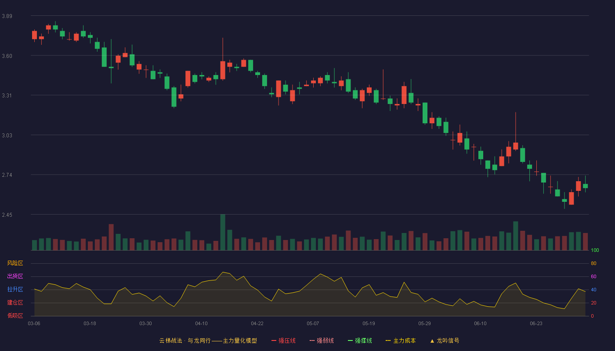Select the 低吸区 zone label
This screenshot has height=351, width=615.
[15, 316]
